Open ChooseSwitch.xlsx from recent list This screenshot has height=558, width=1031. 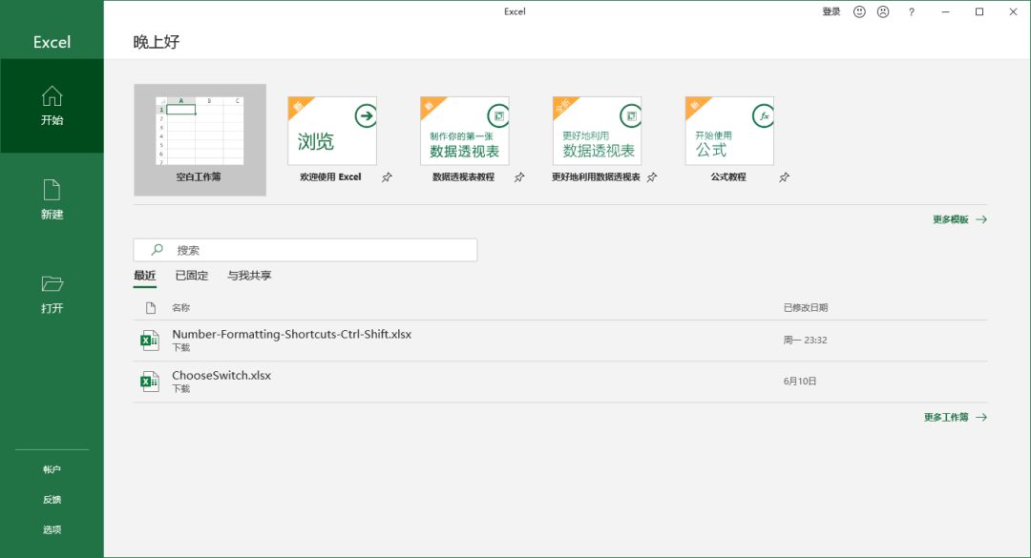click(x=560, y=382)
